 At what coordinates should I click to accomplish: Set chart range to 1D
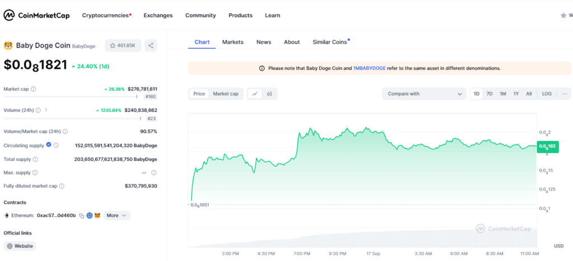[477, 94]
